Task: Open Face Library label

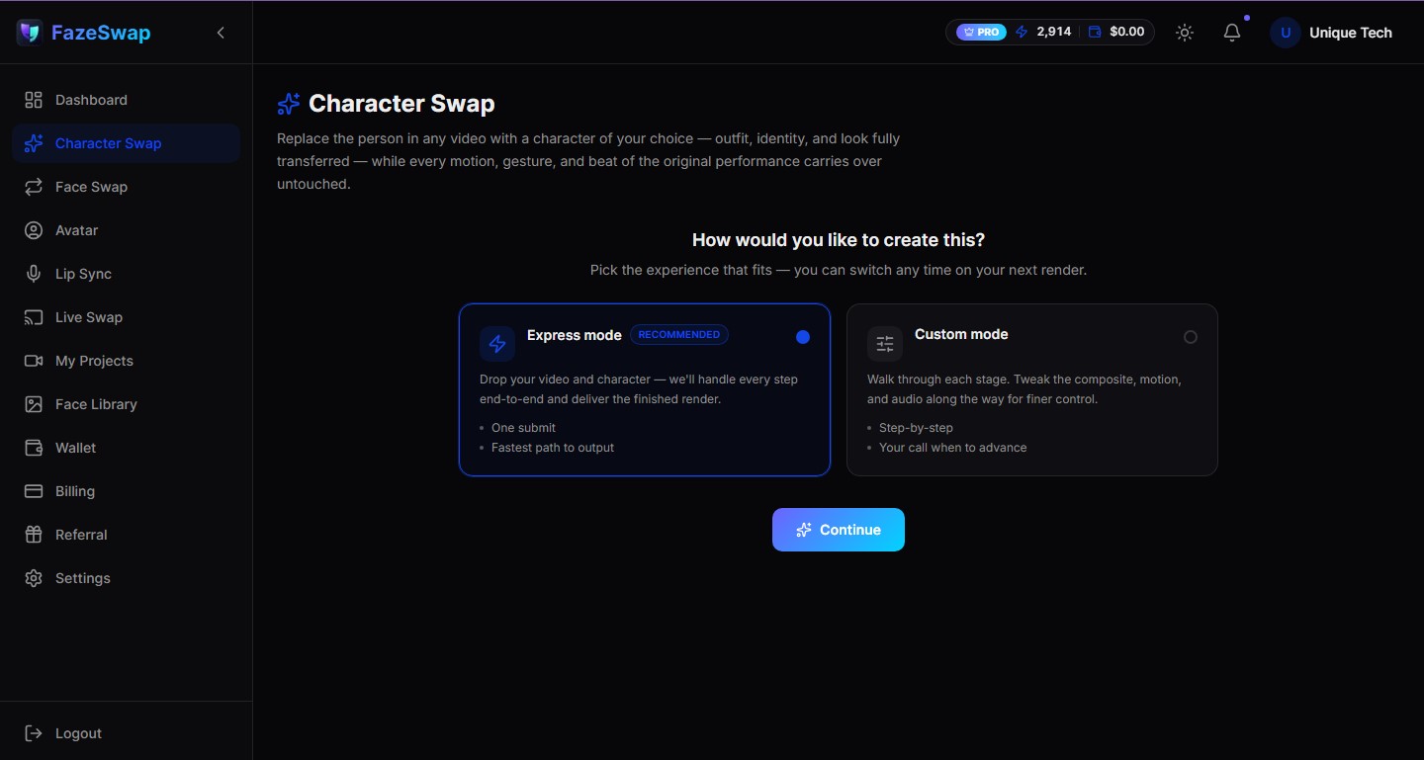Action: (96, 404)
